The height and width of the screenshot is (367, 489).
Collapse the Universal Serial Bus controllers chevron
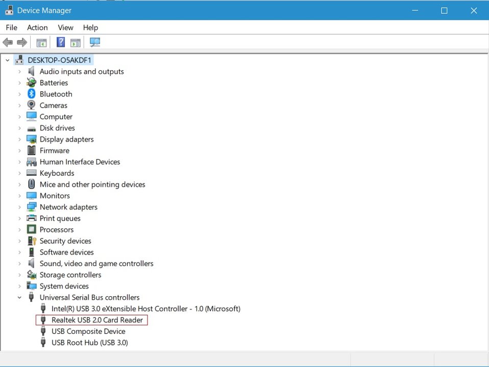point(19,298)
